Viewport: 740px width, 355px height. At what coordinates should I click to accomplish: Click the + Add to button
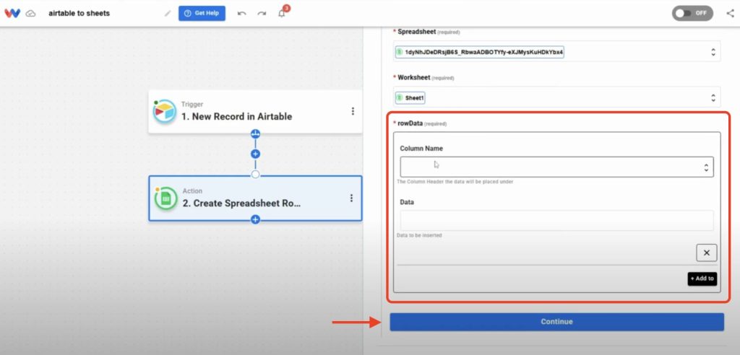702,279
